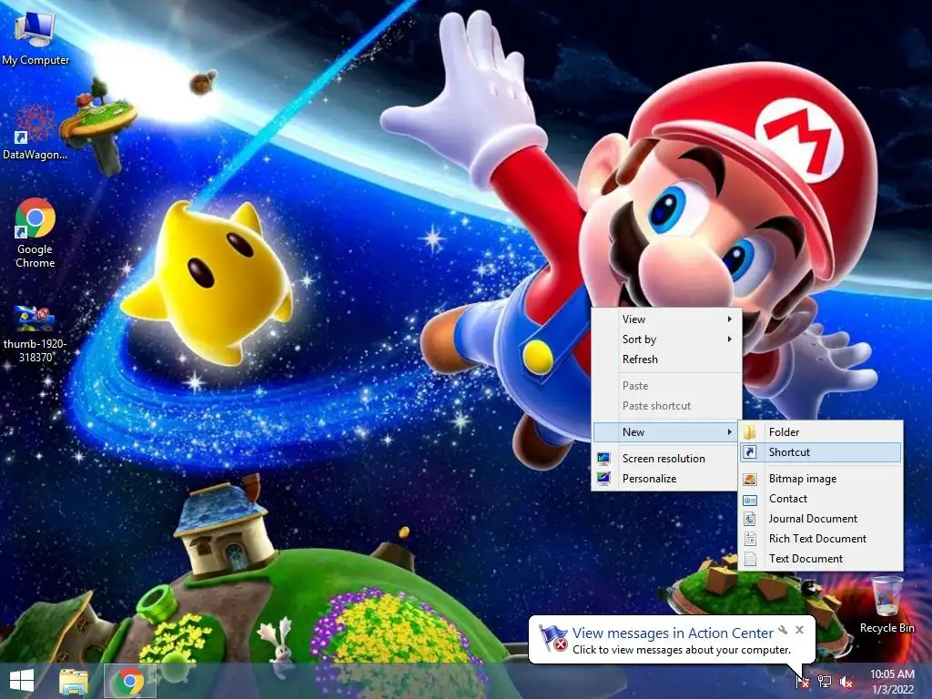
Task: Select the Google Chrome desktop shortcut
Action: coord(35,233)
